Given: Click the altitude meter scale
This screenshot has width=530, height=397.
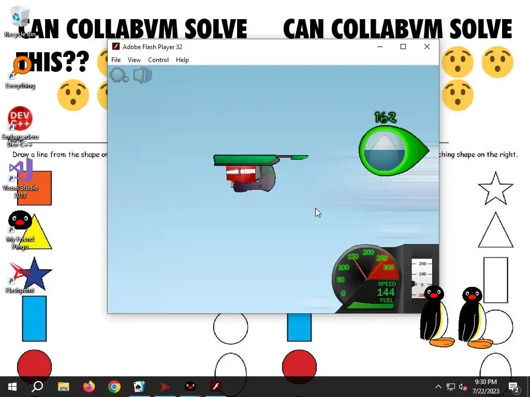Looking at the screenshot, I should click(421, 279).
